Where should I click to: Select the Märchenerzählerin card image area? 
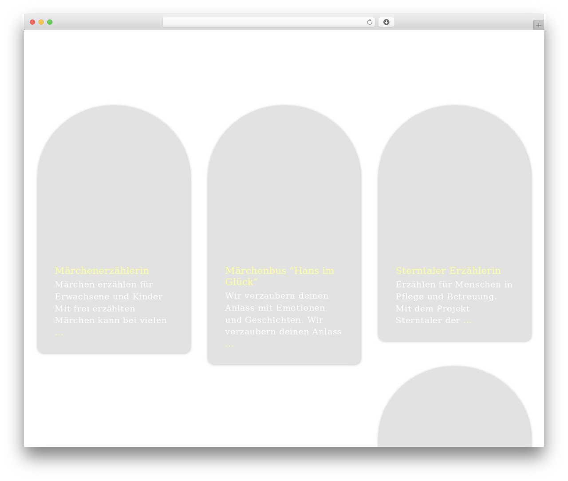(114, 182)
